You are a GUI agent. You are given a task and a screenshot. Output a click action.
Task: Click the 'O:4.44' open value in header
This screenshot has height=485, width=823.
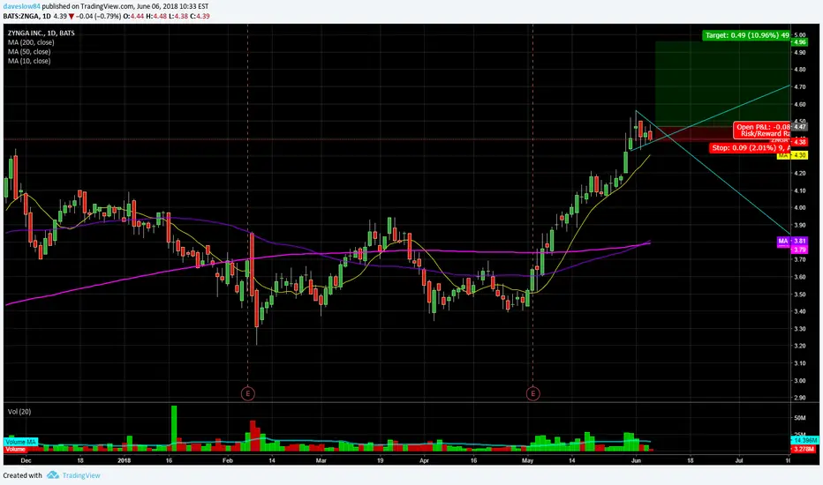(134, 16)
